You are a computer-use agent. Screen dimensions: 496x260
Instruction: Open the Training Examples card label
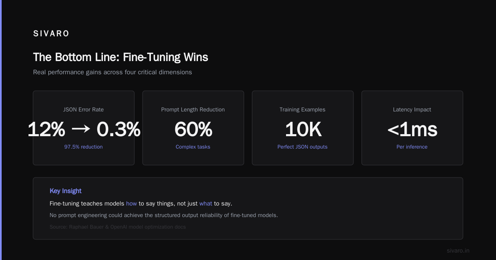tap(303, 110)
